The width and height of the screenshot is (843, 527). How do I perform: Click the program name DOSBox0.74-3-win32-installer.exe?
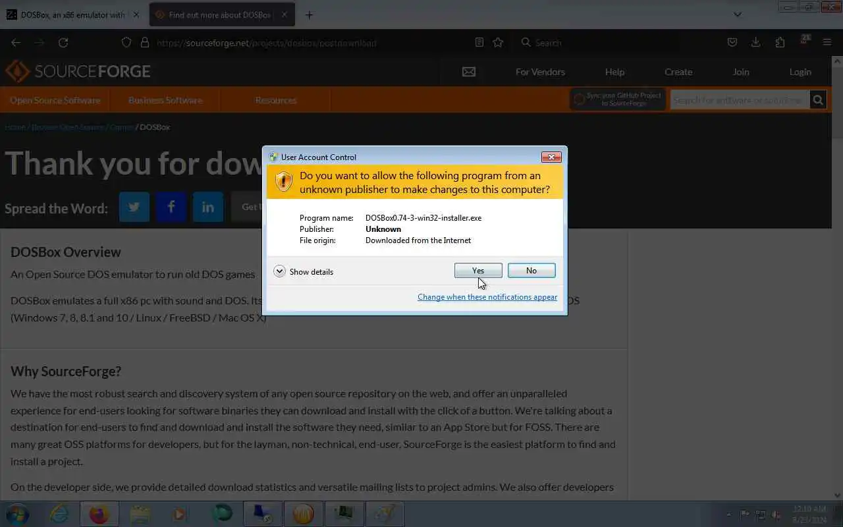tap(423, 218)
